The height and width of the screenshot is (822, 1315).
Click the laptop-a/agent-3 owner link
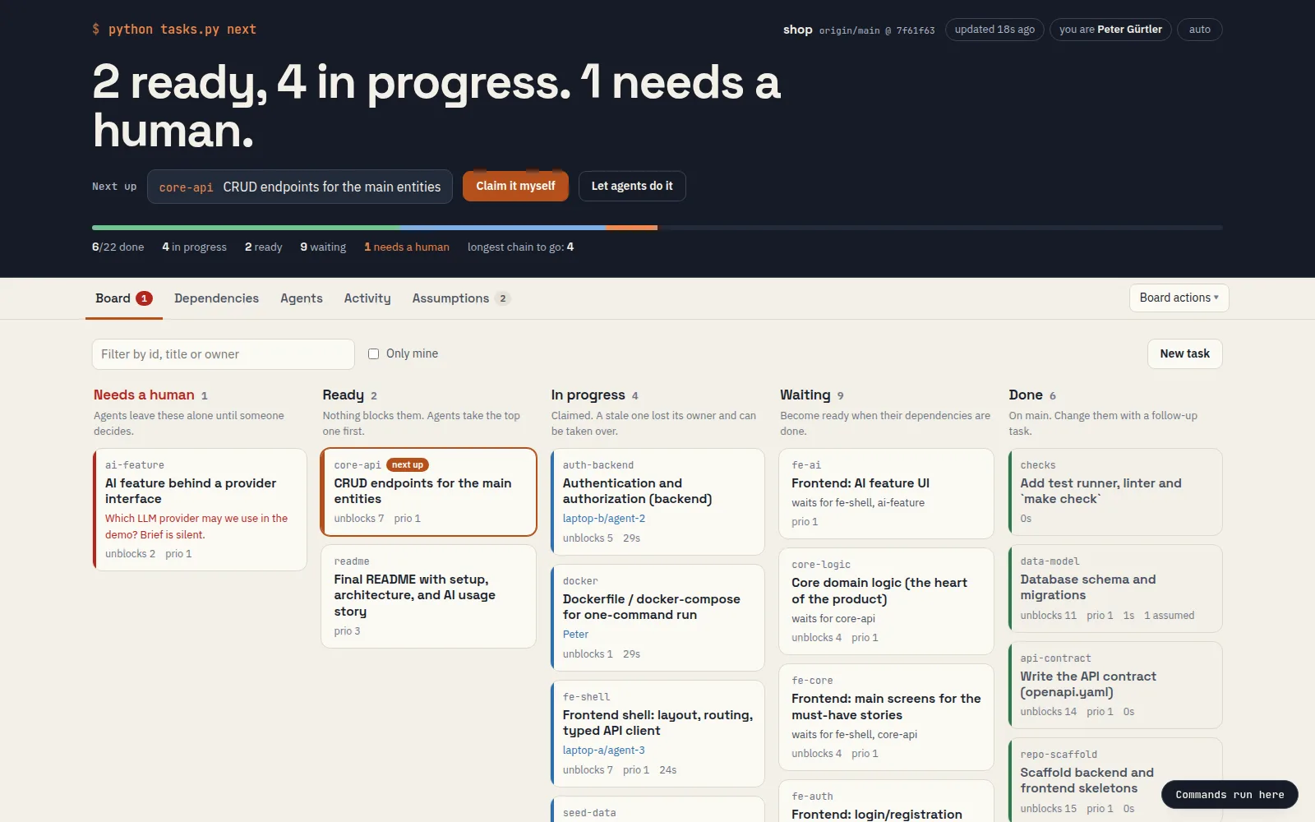coord(603,750)
